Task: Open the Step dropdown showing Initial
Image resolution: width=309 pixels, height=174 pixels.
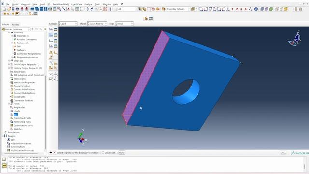Action: [x=124, y=24]
